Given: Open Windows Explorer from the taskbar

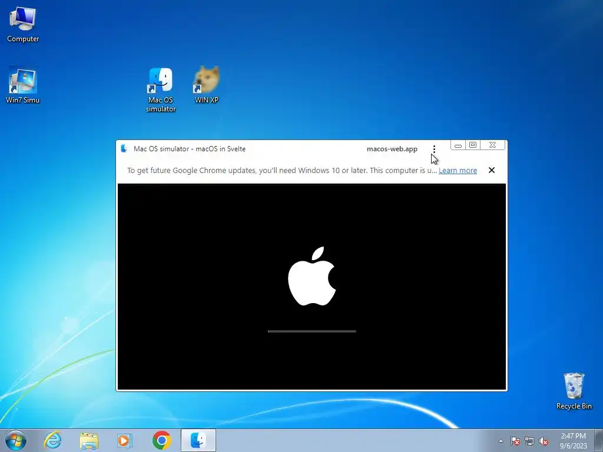Looking at the screenshot, I should click(89, 440).
